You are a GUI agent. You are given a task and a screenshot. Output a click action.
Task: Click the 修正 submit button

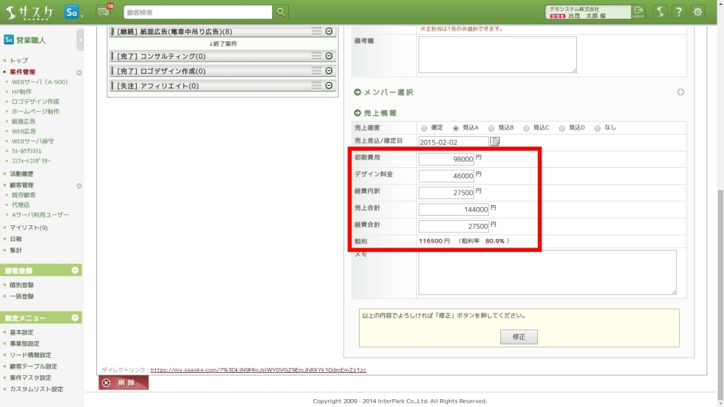(x=518, y=337)
